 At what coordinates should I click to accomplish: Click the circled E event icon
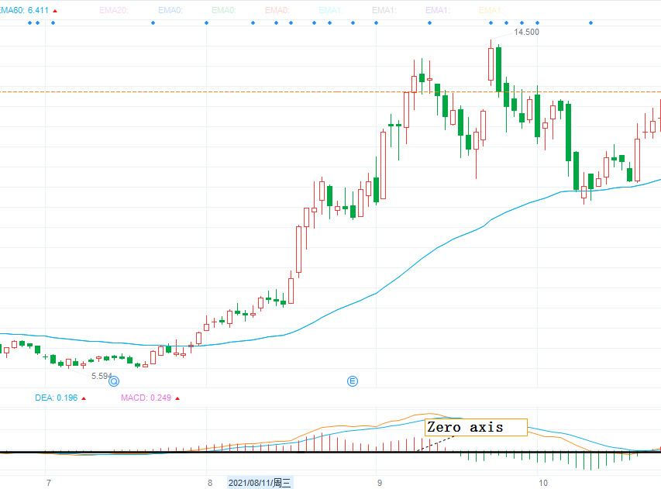tap(353, 381)
